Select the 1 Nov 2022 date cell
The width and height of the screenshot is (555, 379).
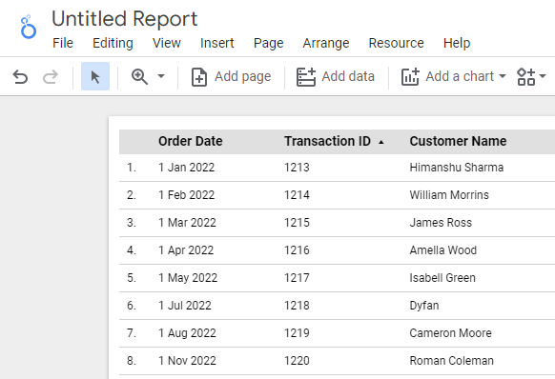click(187, 360)
